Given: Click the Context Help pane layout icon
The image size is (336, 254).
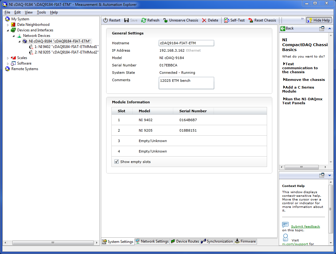Looking at the screenshot, I should 322,175.
